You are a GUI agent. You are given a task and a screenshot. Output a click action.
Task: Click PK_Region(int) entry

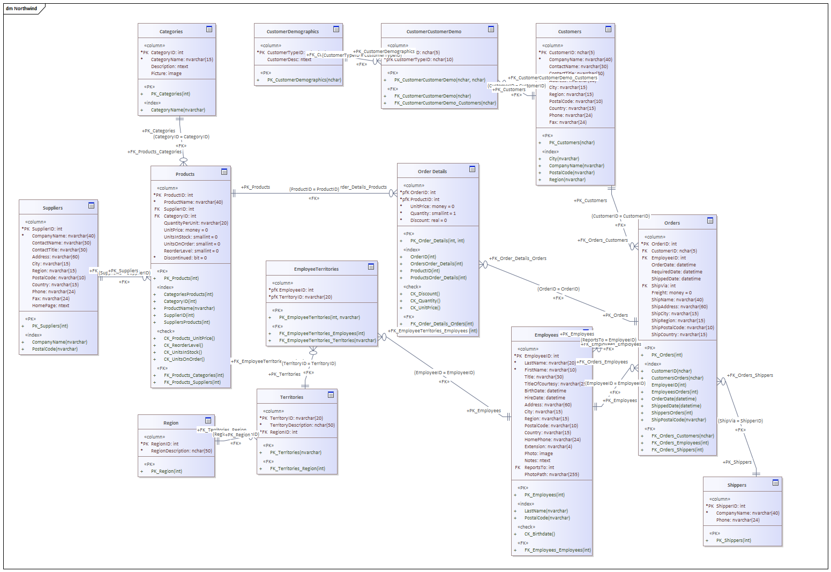pyautogui.click(x=166, y=471)
